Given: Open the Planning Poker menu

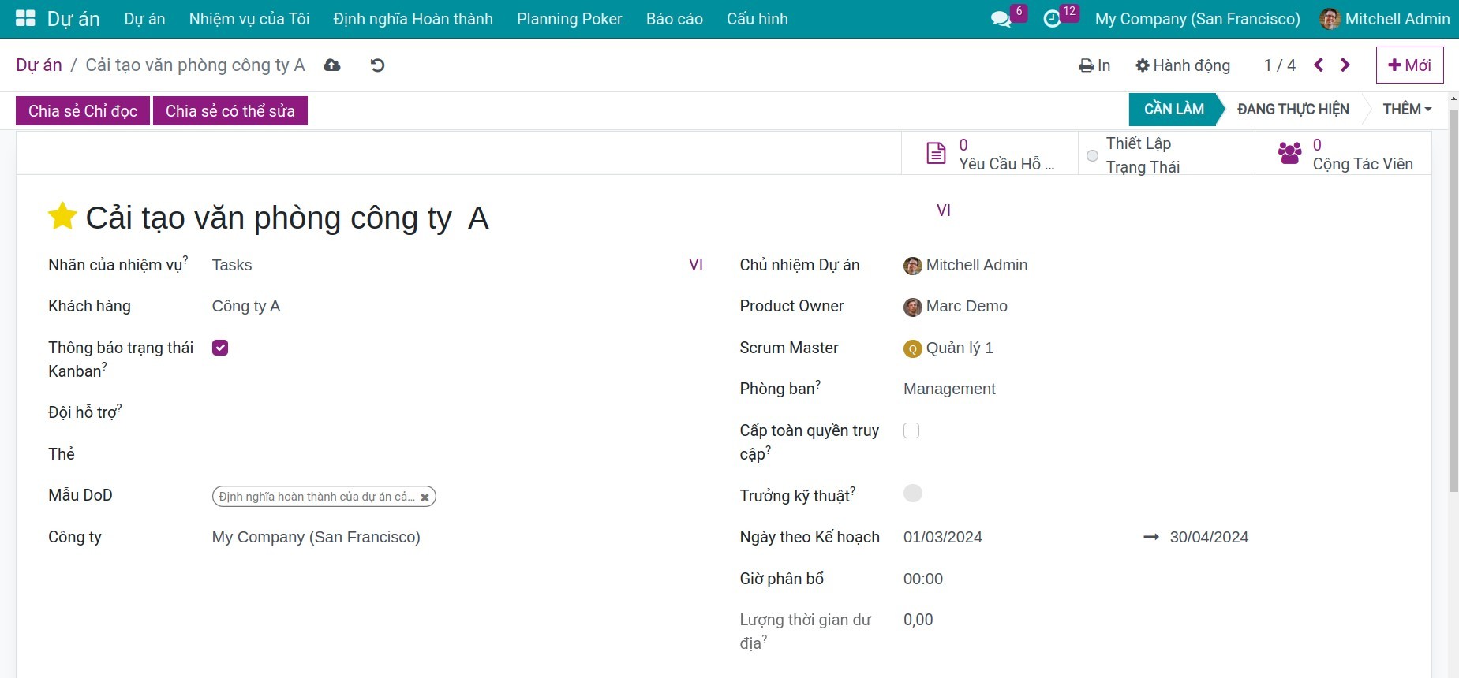Looking at the screenshot, I should (x=570, y=19).
